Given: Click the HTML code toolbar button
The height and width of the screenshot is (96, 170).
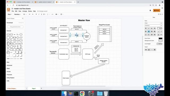Looking at the screenshot, I should [x=52, y=14].
